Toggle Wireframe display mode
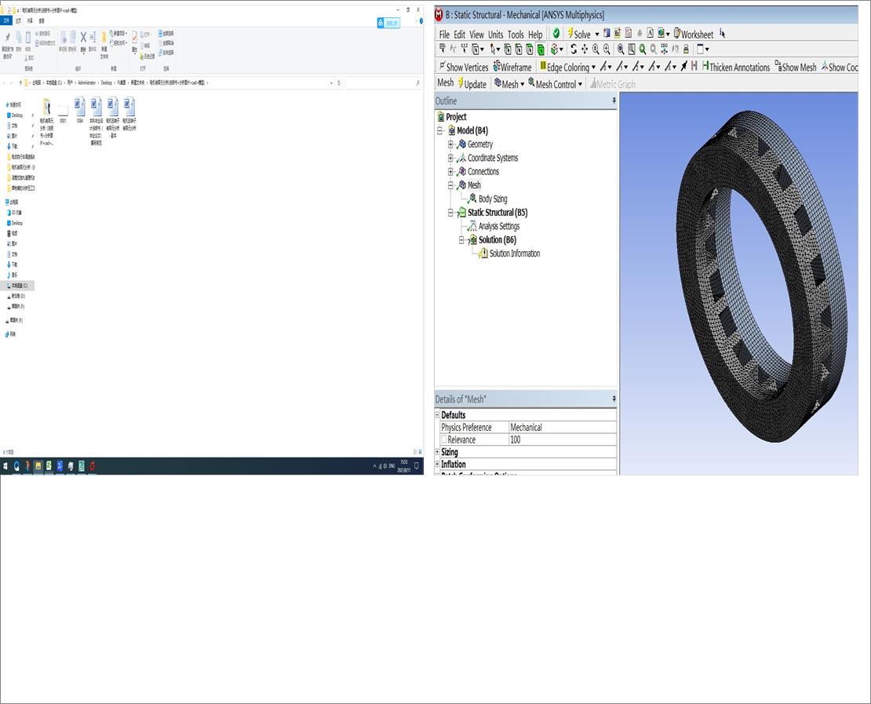 coord(512,67)
